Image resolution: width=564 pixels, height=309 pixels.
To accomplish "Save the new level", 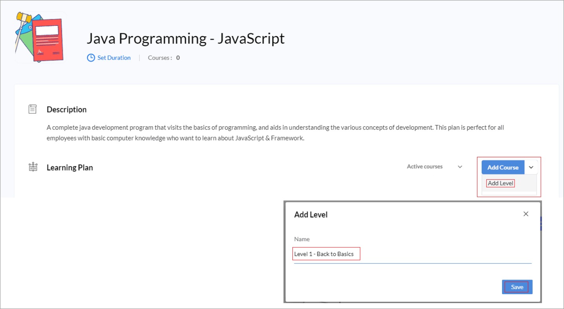I will tap(517, 287).
